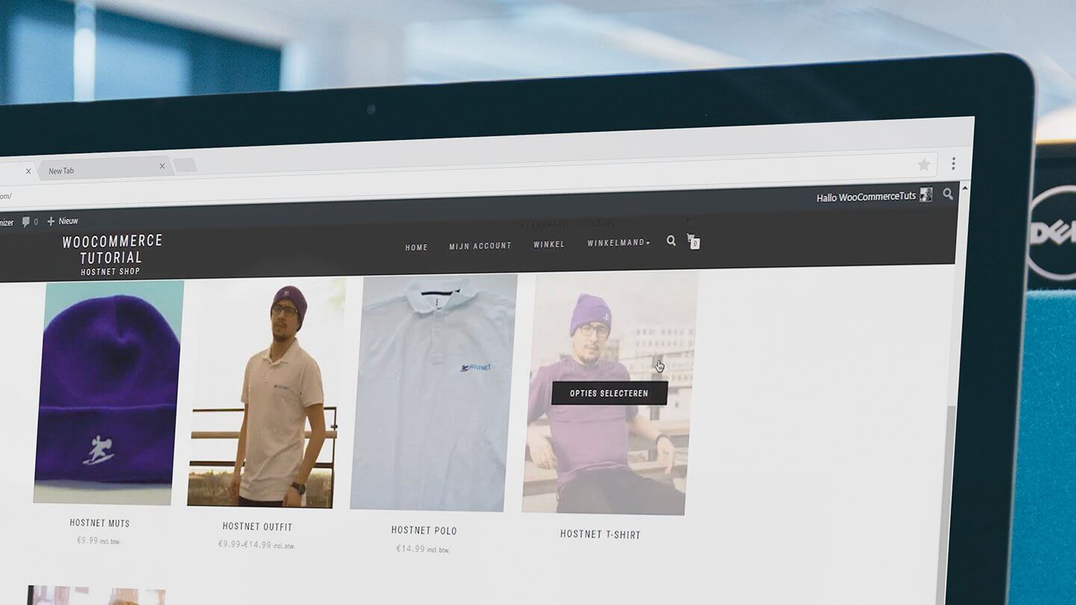1076x605 pixels.
Task: Click the bookmark star icon in address bar
Action: pyautogui.click(x=924, y=164)
